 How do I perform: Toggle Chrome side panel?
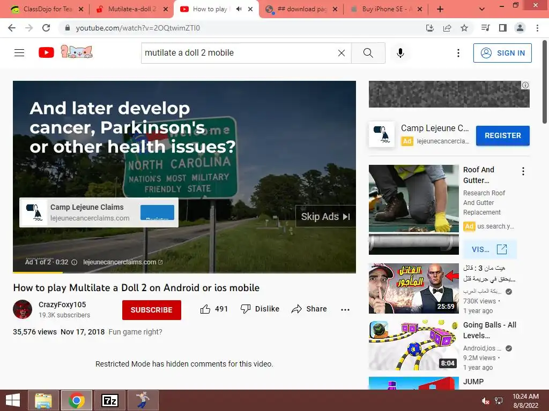[503, 28]
